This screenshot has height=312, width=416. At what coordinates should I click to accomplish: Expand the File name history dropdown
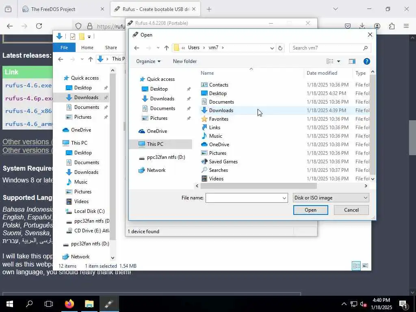(284, 198)
